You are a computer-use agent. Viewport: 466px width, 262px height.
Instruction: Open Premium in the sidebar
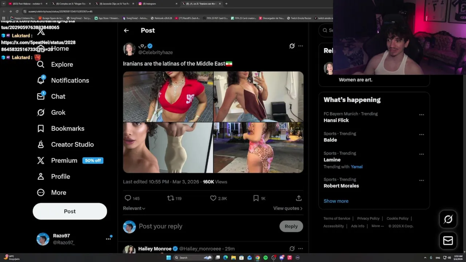57,160
